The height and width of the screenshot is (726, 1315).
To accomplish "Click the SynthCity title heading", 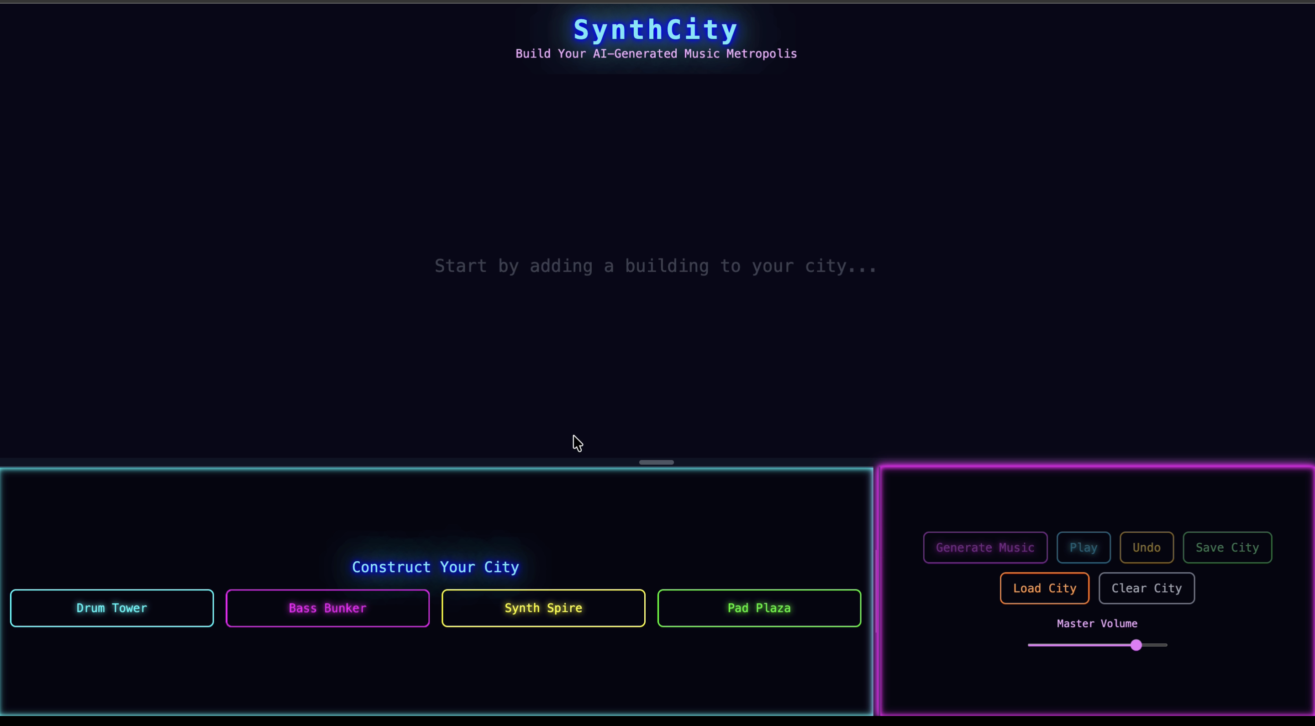I will [x=656, y=30].
